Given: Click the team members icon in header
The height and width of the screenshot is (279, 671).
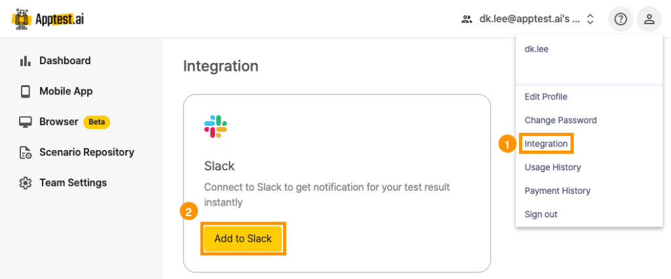Looking at the screenshot, I should [467, 19].
